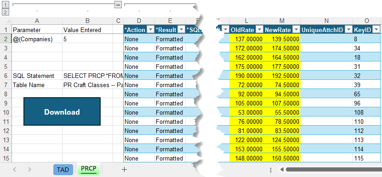Select OldRate cell 148.00000
Viewport: 382px width, 177px height.
(246, 158)
